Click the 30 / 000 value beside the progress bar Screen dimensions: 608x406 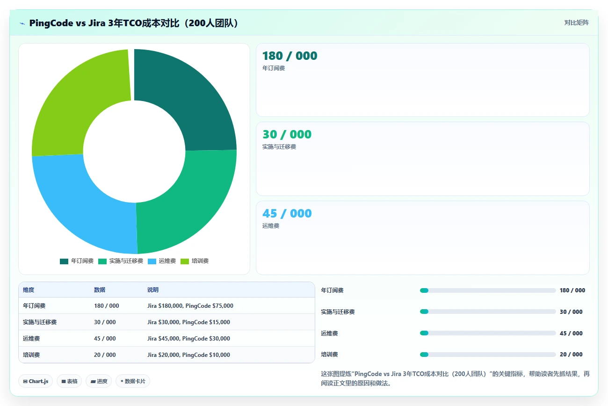click(x=571, y=312)
